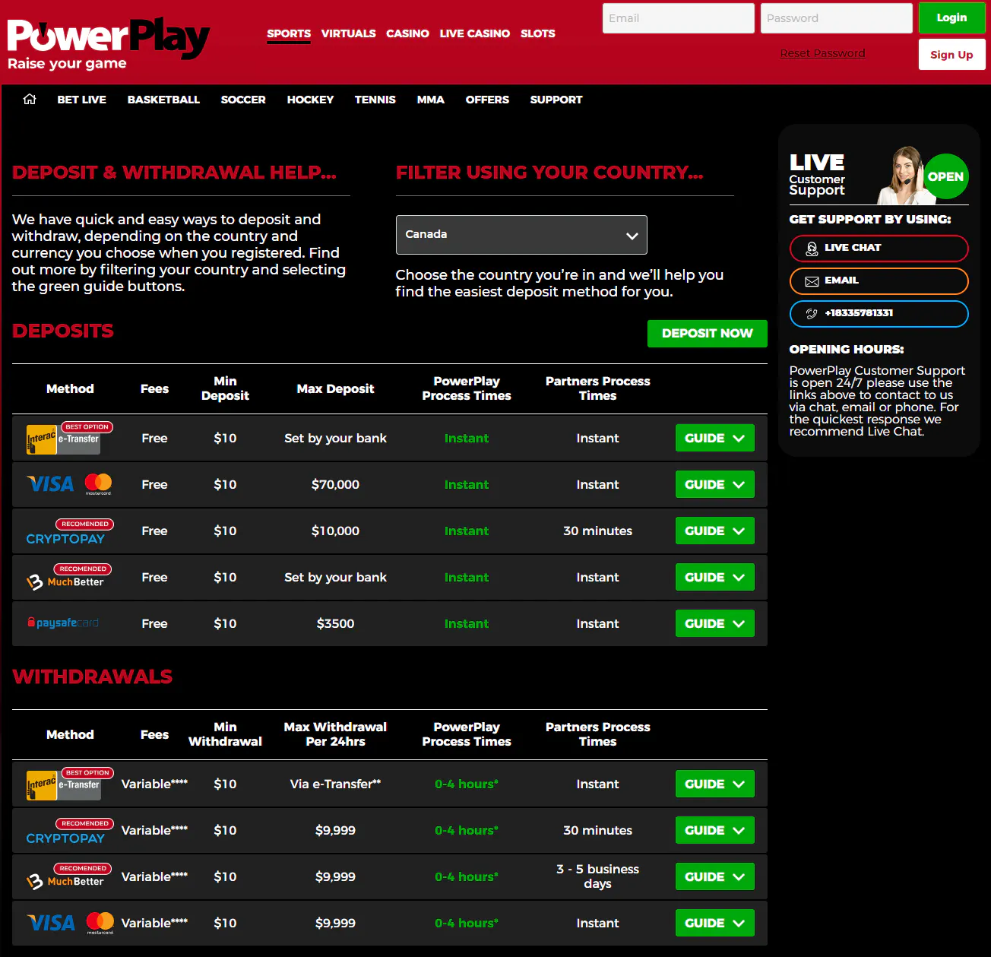
Task: Click the CryptoPay logo in Withdrawals
Action: (x=65, y=838)
